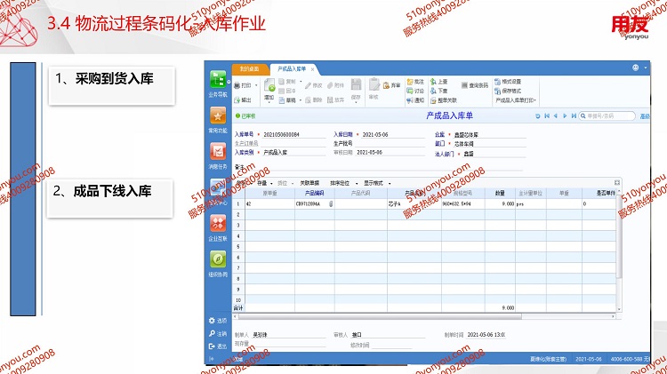Image resolution: width=667 pixels, height=374 pixels.
Task: Open the 业务导航 sidebar icon
Action: click(x=218, y=80)
